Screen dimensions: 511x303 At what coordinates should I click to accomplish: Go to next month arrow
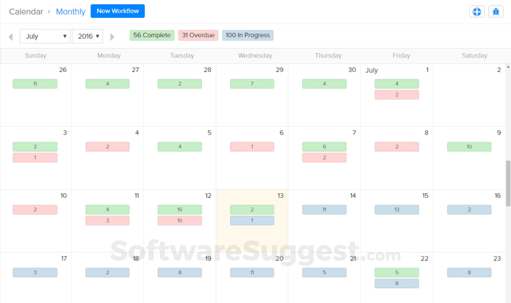[x=112, y=37]
